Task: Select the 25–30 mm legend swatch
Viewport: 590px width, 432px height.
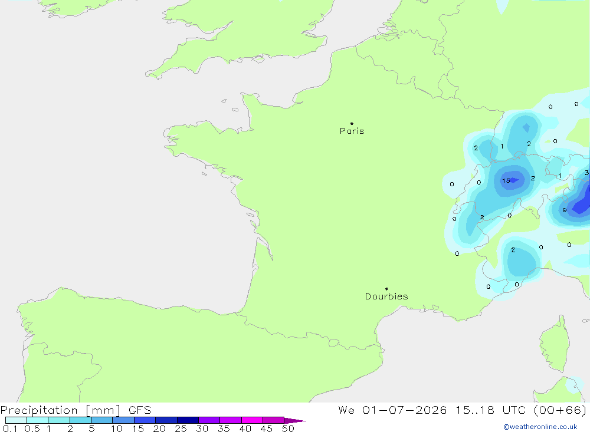Action: [x=188, y=420]
